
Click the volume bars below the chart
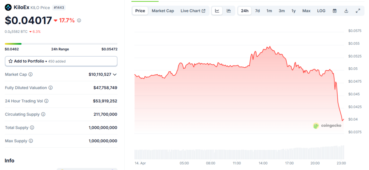239,153
